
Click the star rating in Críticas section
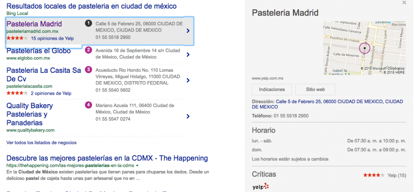(374, 175)
